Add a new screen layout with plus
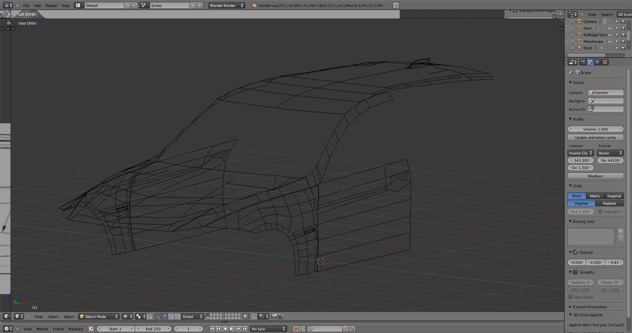Image resolution: width=632 pixels, height=333 pixels. (x=128, y=5)
